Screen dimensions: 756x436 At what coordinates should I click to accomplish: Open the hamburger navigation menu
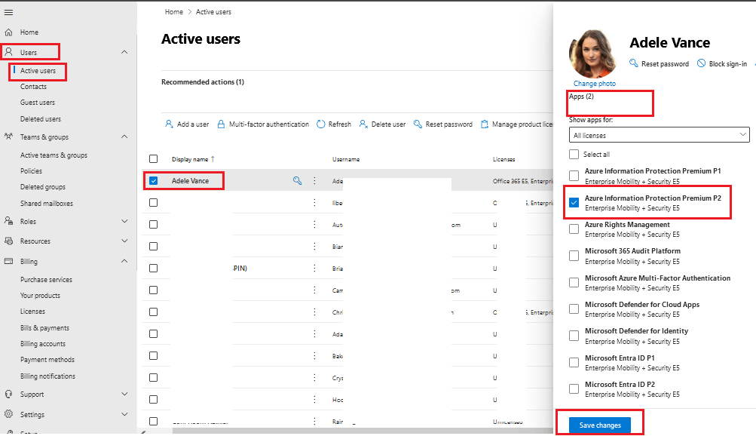(x=9, y=13)
